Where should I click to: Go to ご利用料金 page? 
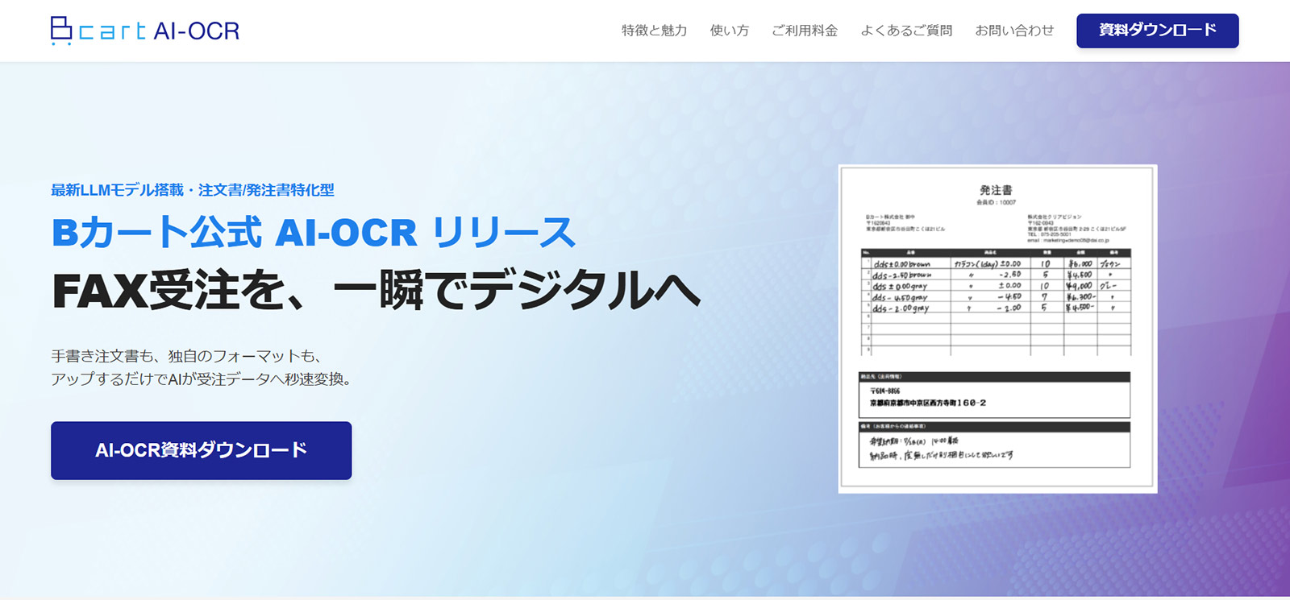[805, 31]
